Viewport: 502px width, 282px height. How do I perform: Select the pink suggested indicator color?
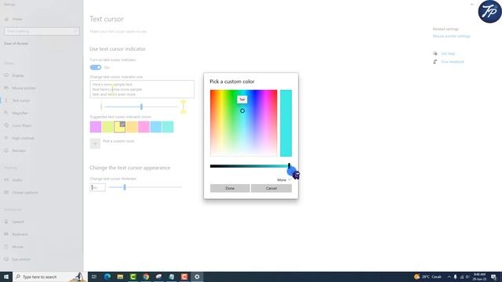(144, 127)
